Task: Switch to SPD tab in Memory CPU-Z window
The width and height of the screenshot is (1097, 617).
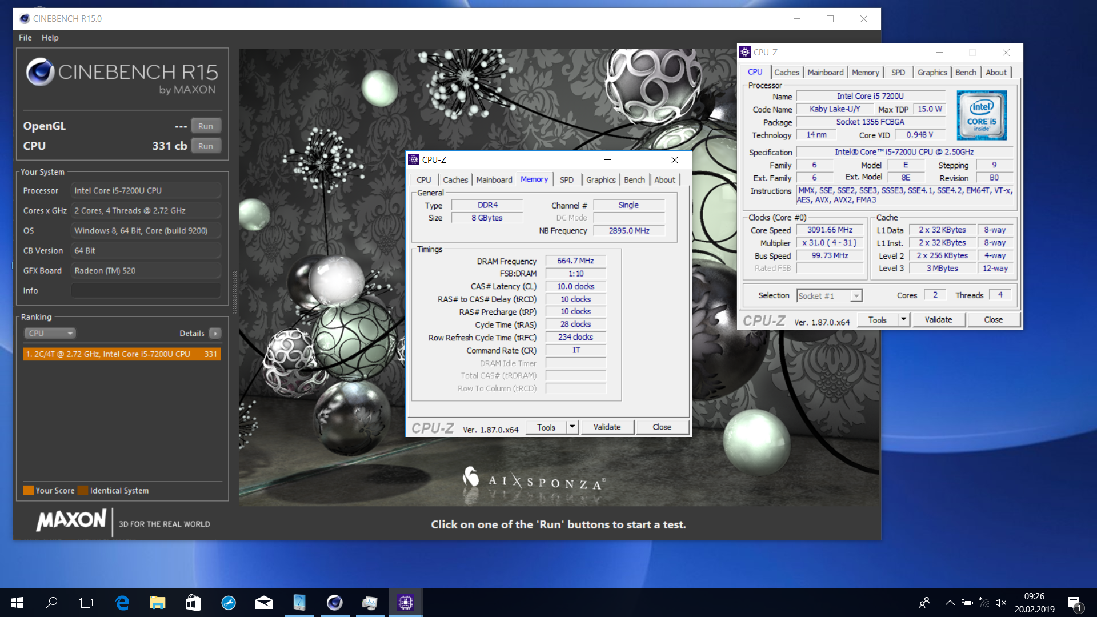Action: (x=567, y=179)
